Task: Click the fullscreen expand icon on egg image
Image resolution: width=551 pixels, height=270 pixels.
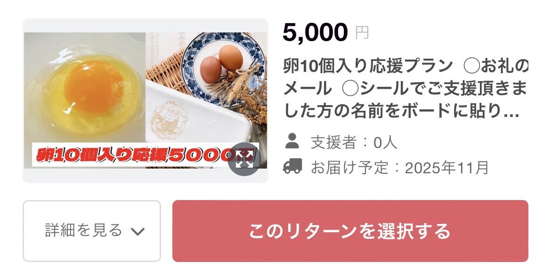Action: 244,159
